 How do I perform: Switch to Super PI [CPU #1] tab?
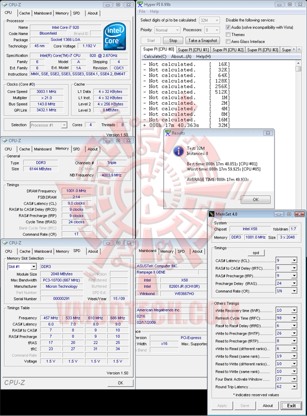(193, 50)
